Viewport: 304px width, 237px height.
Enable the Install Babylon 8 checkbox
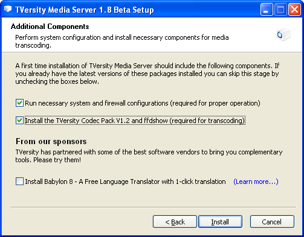coord(19,182)
